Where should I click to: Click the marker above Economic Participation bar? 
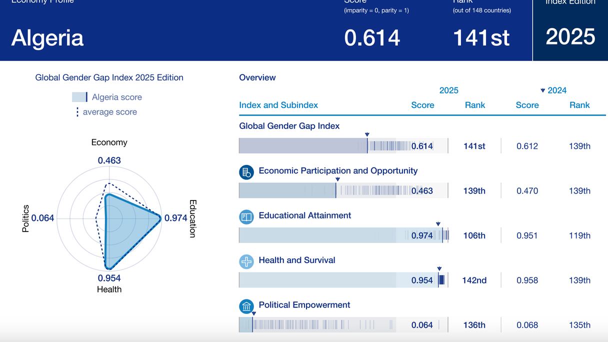point(337,179)
